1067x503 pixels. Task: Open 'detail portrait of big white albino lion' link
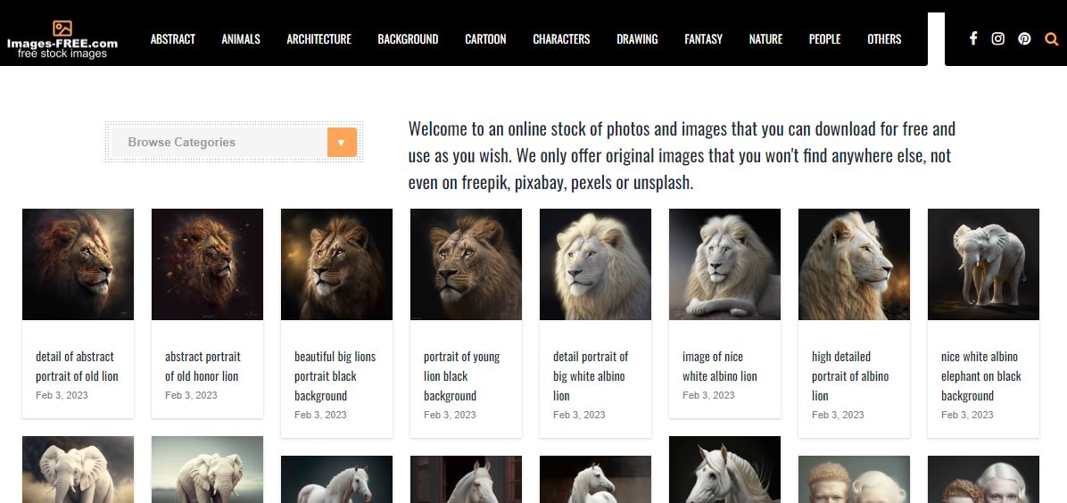pos(591,375)
